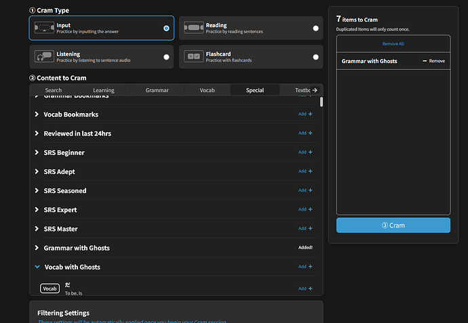The width and height of the screenshot is (468, 323).
Task: Collapse the Vocab with Ghosts row
Action: 37,267
